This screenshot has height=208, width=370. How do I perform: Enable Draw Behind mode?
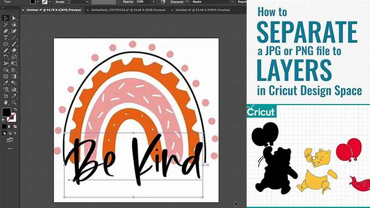tap(10, 133)
